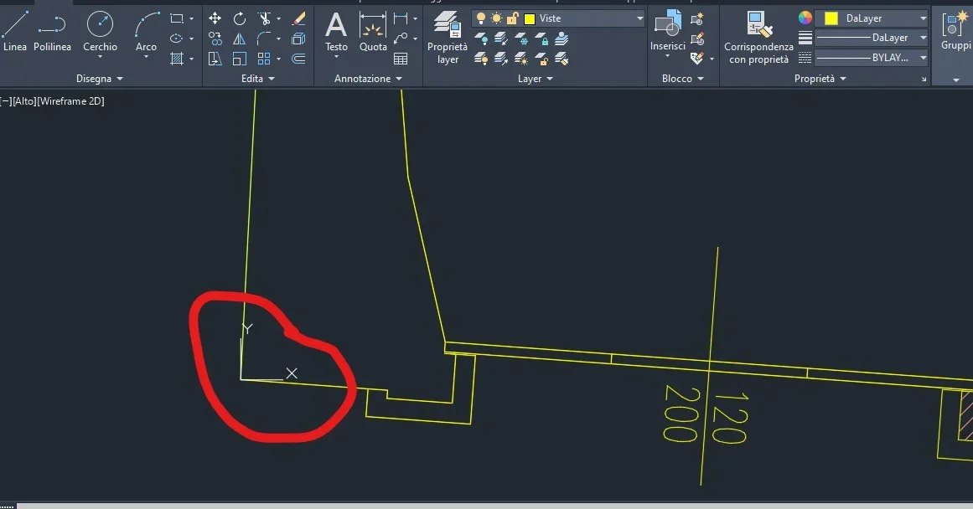
Task: Open the BYLAYER linetype dropdown
Action: pos(923,58)
